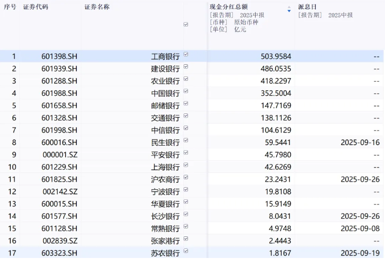This screenshot has width=385, height=259.
Task: Toggle checkbox next to 宁波银行
Action: pyautogui.click(x=186, y=189)
